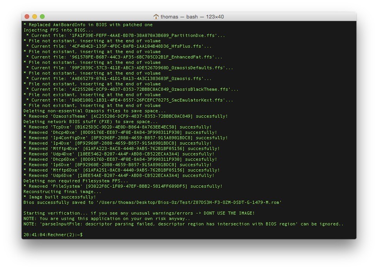The width and height of the screenshot is (378, 270).
Task: Click the Removed 'FileSystem' line
Action: coord(123,187)
